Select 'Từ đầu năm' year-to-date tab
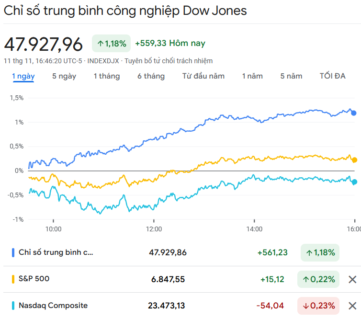361x319 pixels. [203, 76]
